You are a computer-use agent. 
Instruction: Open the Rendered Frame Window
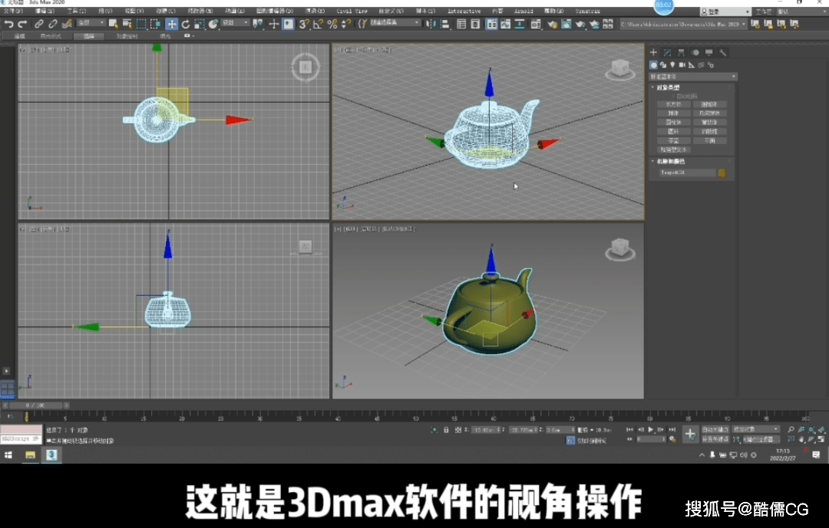coord(566,24)
